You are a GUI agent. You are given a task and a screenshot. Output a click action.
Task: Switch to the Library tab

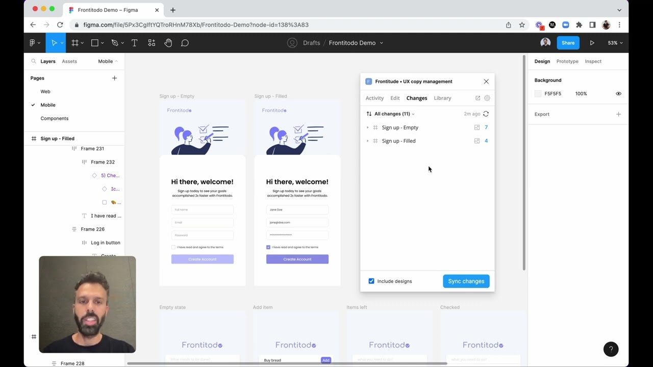(442, 98)
